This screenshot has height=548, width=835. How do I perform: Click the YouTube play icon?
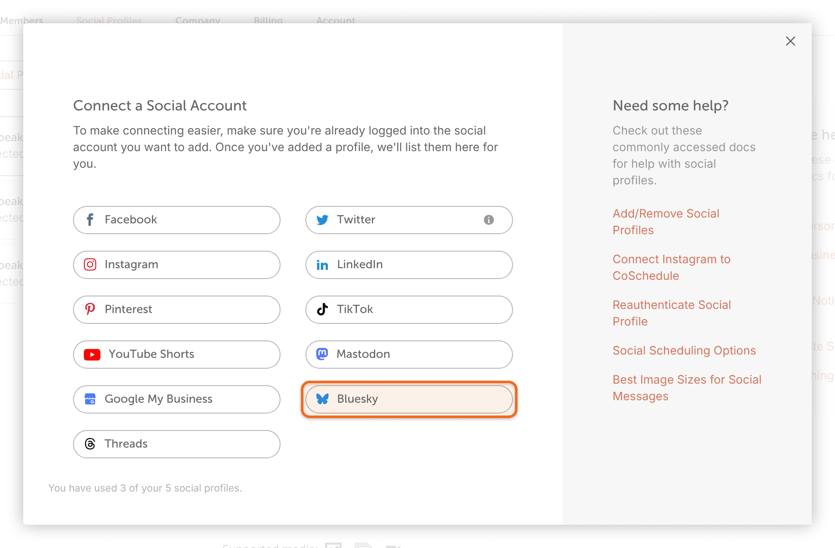click(92, 355)
